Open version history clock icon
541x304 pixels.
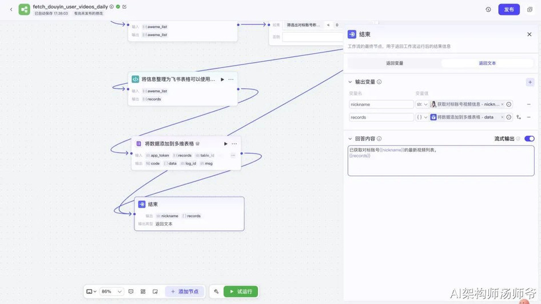tap(488, 10)
